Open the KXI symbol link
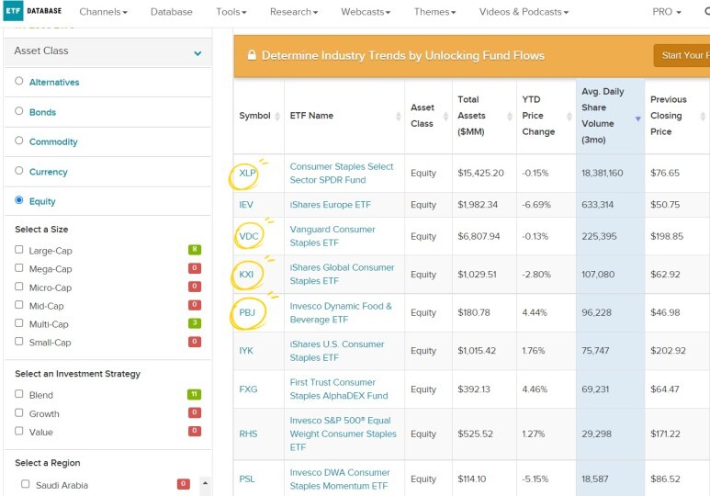The height and width of the screenshot is (496, 710). [x=246, y=275]
